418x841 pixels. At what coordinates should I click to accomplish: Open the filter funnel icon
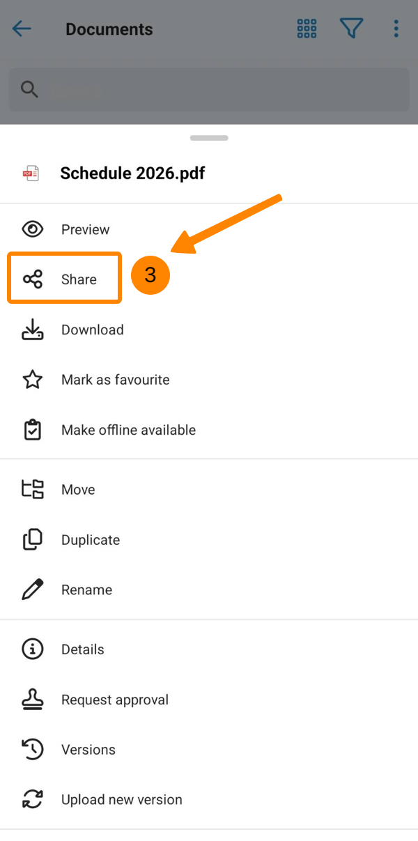pyautogui.click(x=351, y=29)
